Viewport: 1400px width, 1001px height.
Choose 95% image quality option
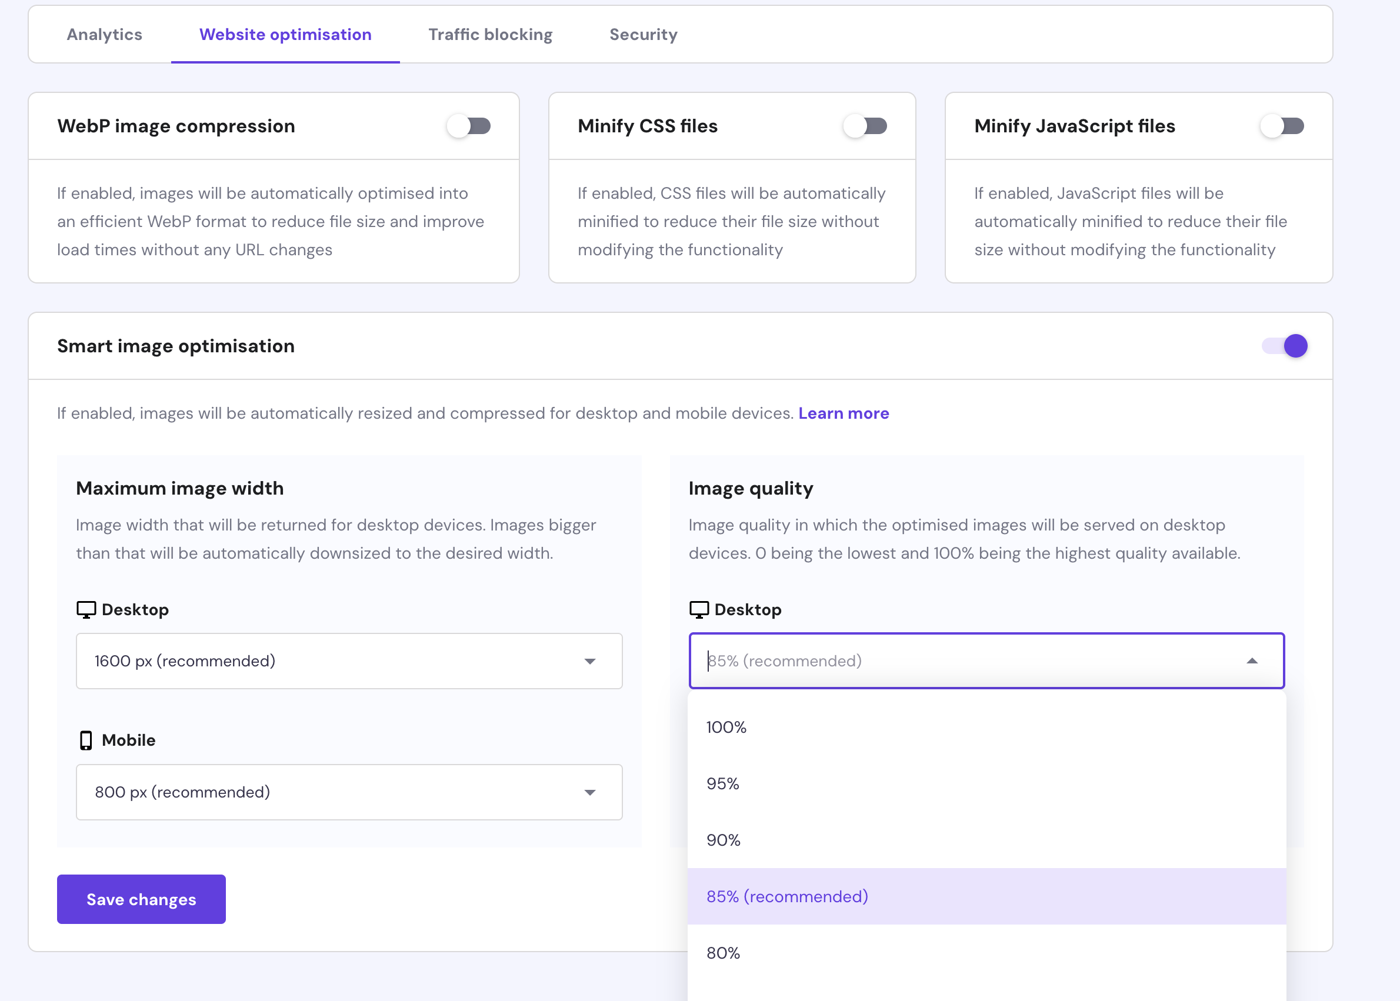986,784
